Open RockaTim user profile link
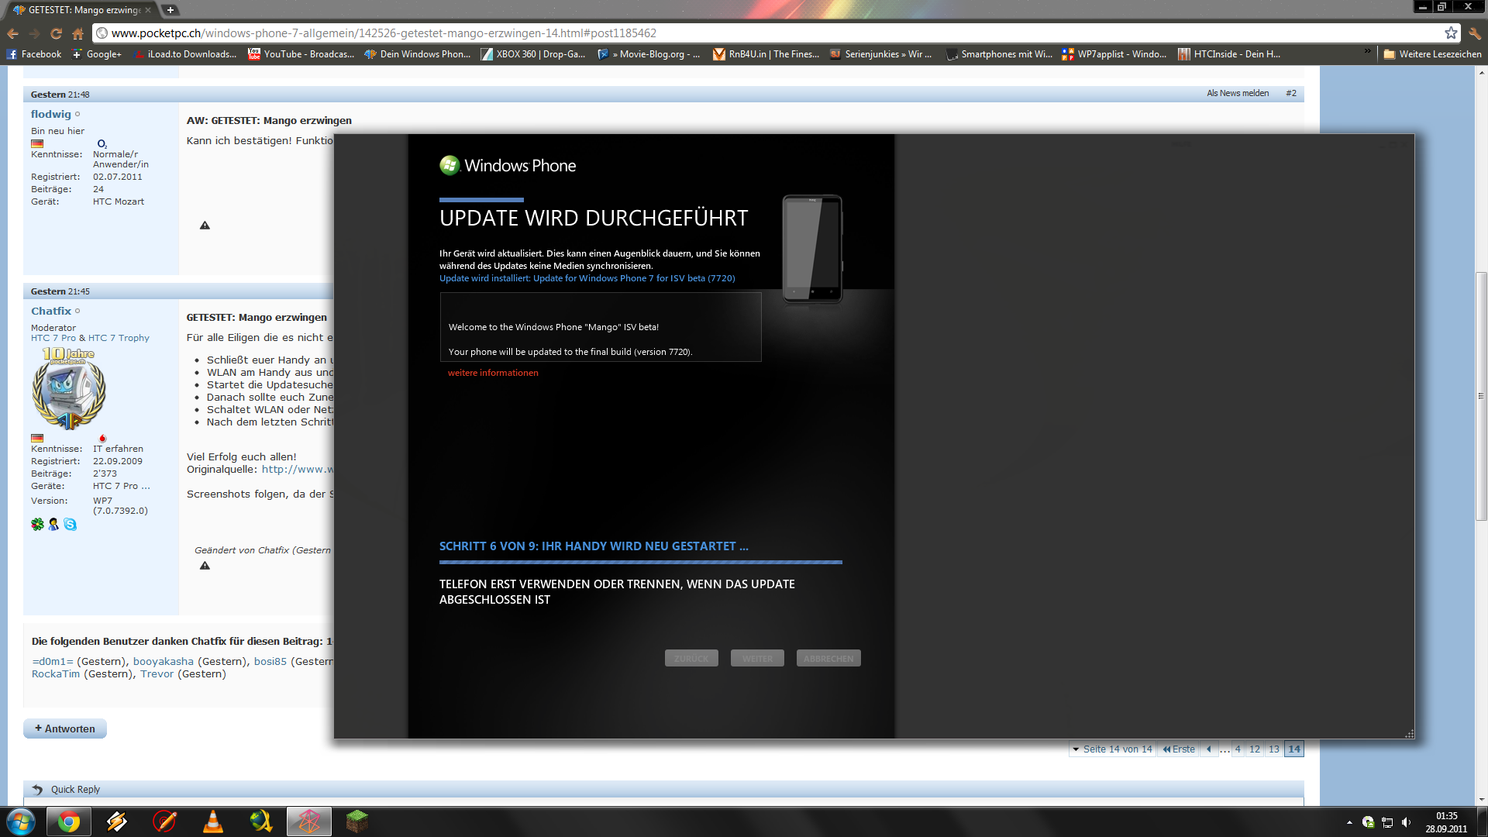1488x837 pixels. pos(56,673)
